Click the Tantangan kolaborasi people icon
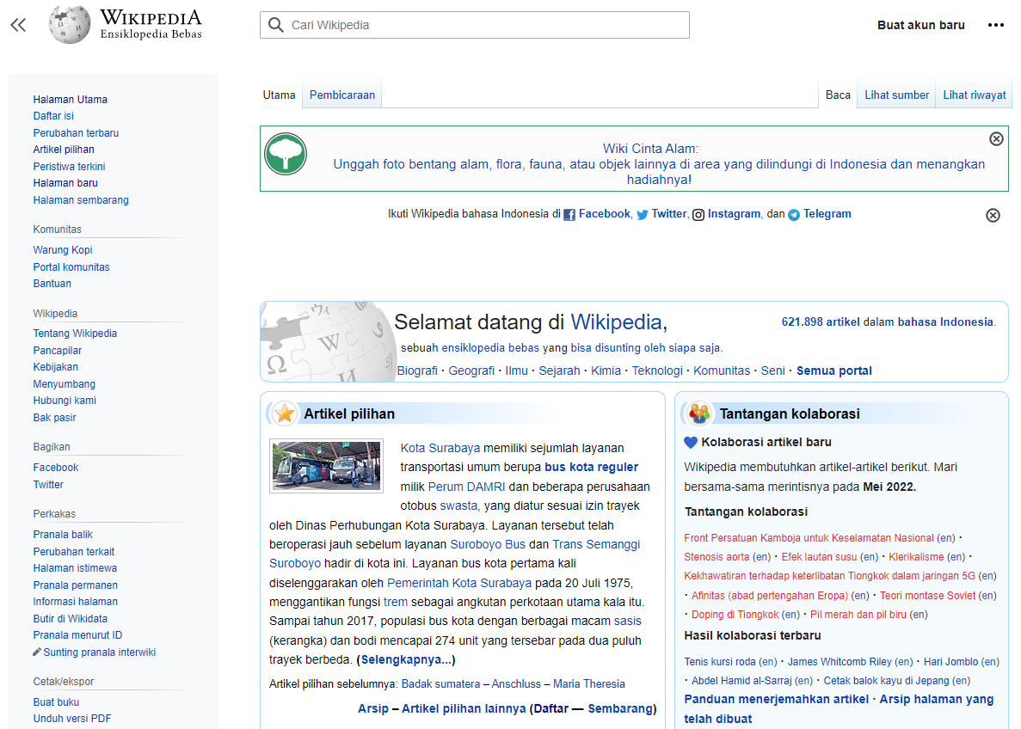The width and height of the screenshot is (1021, 729). [x=699, y=414]
